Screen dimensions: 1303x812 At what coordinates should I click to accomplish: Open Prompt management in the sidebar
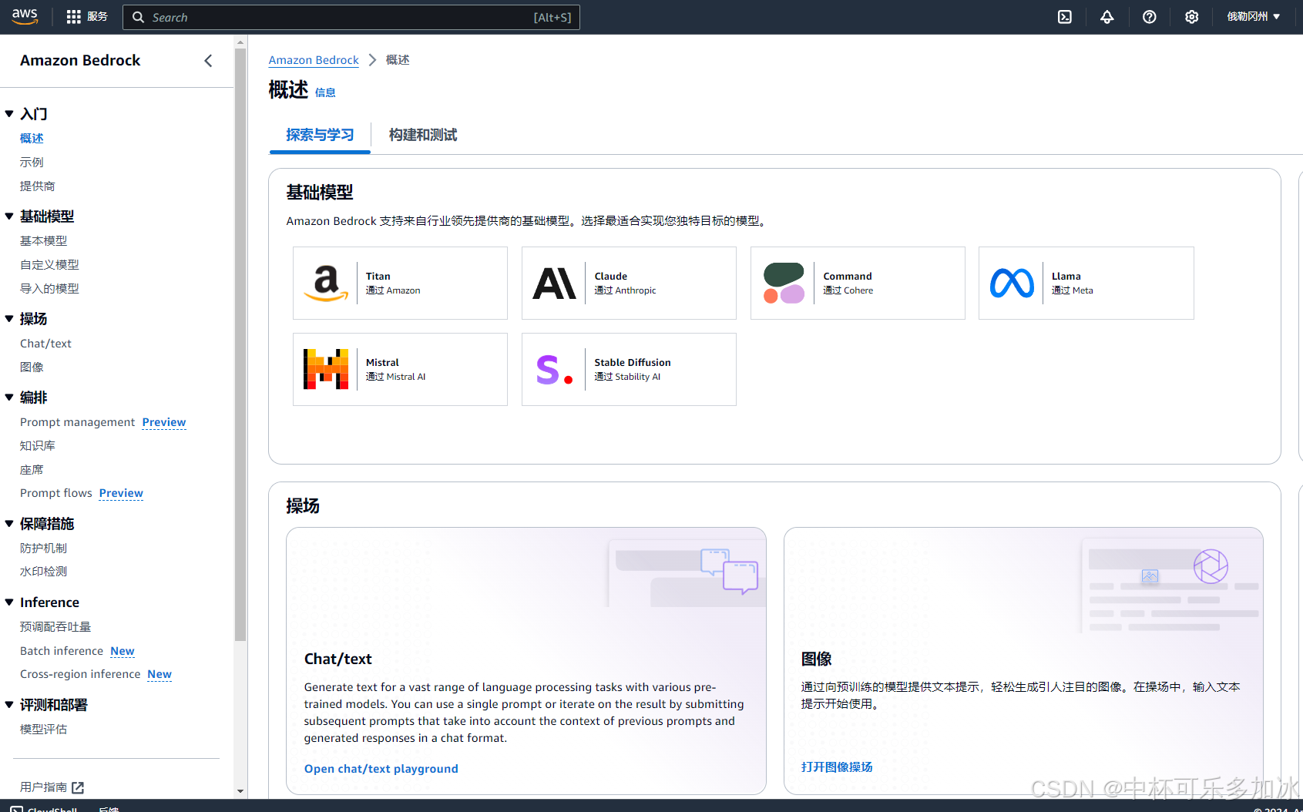coord(77,422)
